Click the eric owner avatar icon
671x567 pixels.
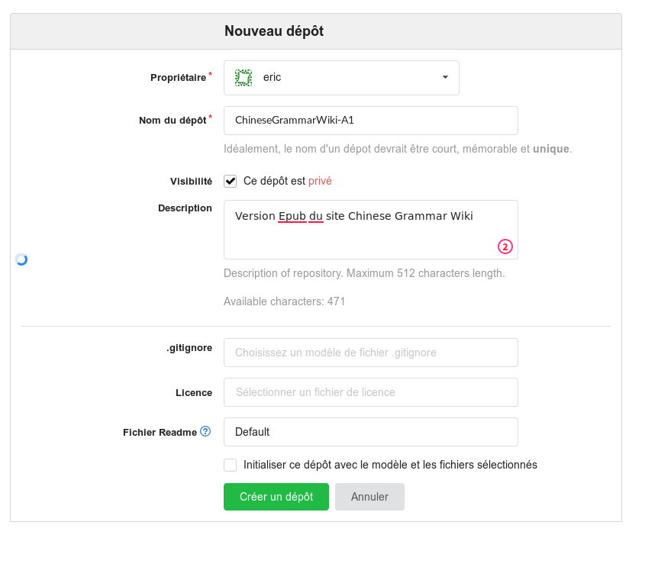243,77
